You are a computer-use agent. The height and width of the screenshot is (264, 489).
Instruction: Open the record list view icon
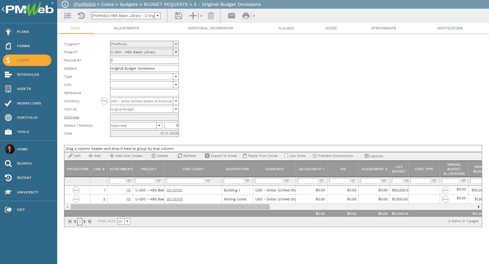(67, 16)
